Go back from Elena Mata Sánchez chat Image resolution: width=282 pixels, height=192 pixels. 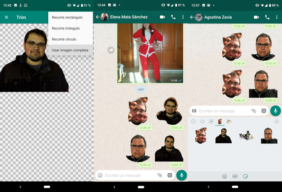click(98, 17)
